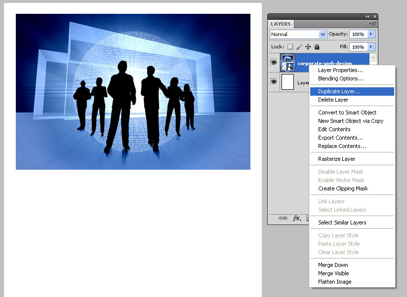
Task: Open the Normal blend mode dropdown
Action: (x=298, y=34)
